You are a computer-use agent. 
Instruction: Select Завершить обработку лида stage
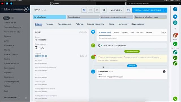150,17
